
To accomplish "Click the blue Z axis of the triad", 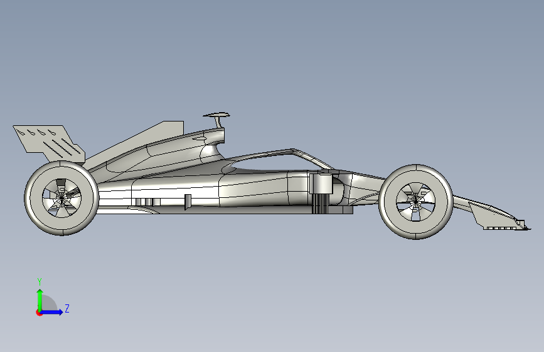I will (x=52, y=312).
